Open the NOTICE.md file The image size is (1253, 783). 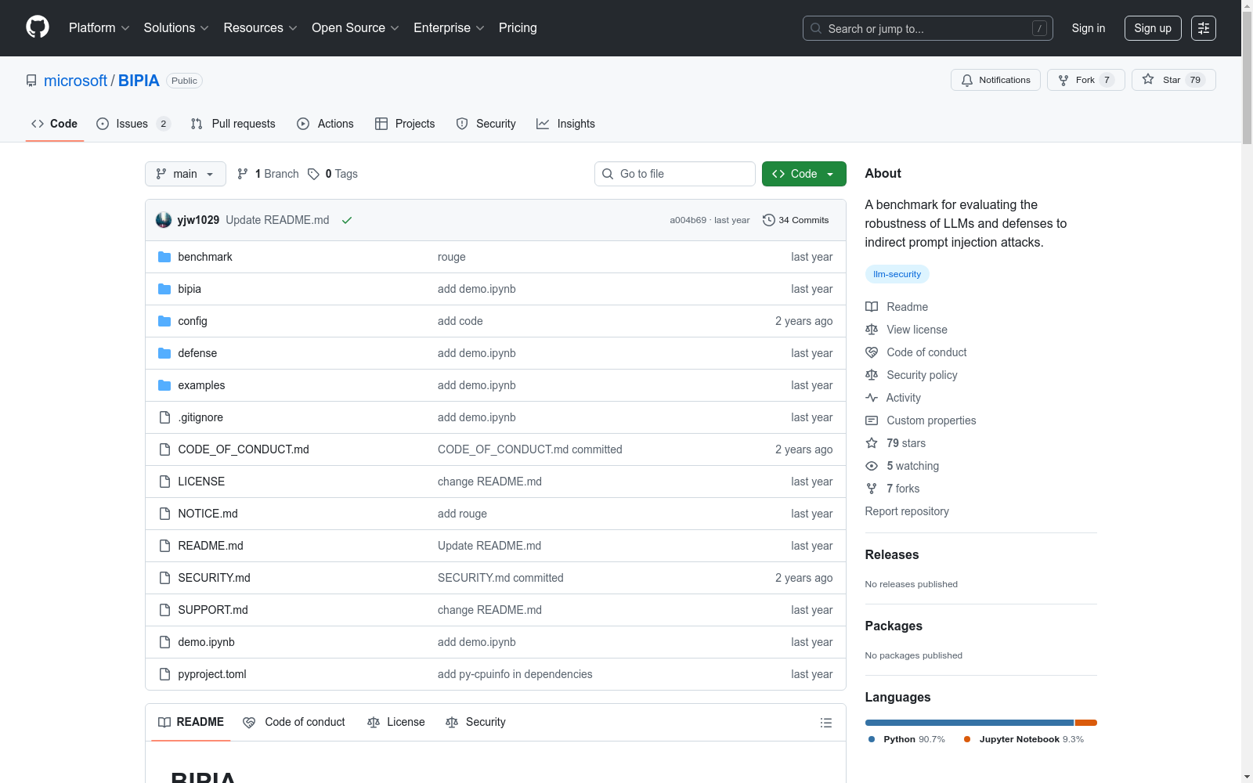pos(208,514)
